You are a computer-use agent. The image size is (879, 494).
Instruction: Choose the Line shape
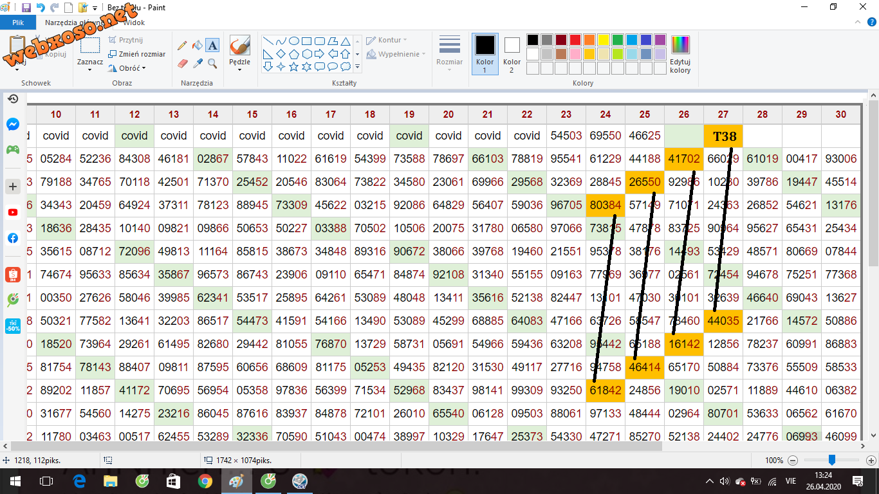pos(268,41)
